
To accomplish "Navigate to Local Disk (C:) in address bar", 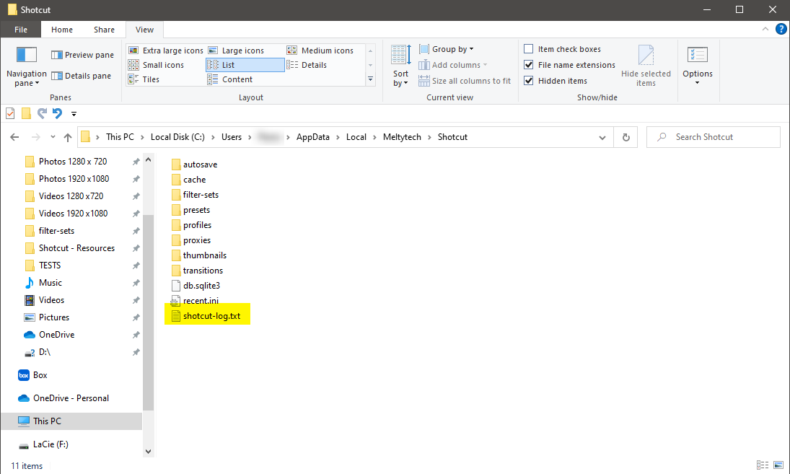I will click(178, 137).
